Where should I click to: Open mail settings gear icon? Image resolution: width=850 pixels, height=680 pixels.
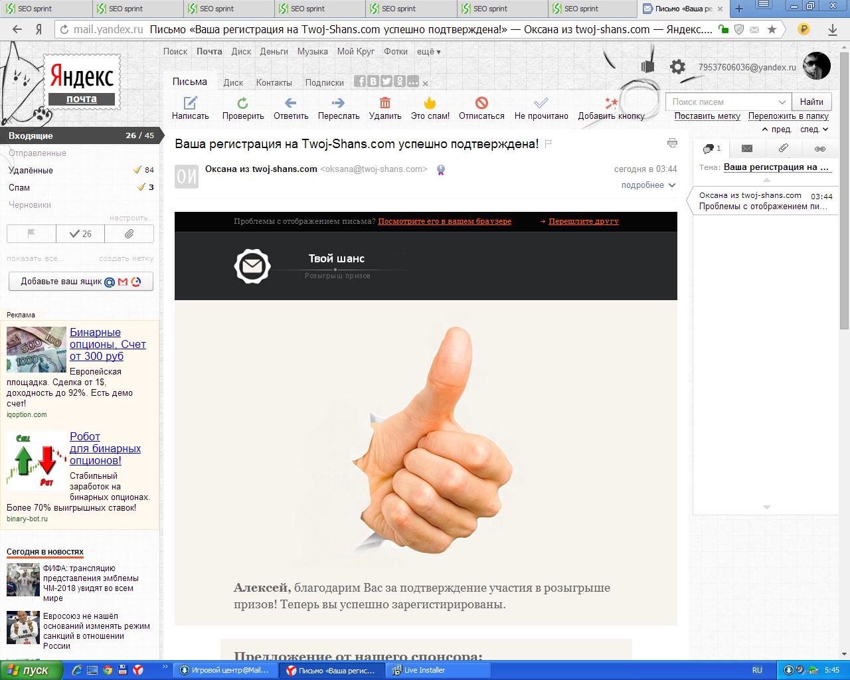click(x=677, y=66)
